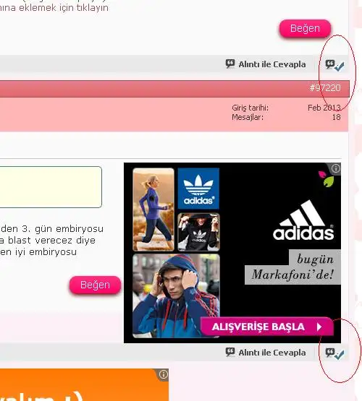
Task: Click the Markafoni leaf logo icon
Action: [326, 178]
